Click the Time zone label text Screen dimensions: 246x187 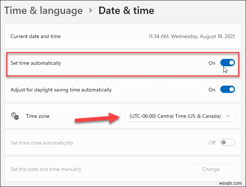[38, 116]
